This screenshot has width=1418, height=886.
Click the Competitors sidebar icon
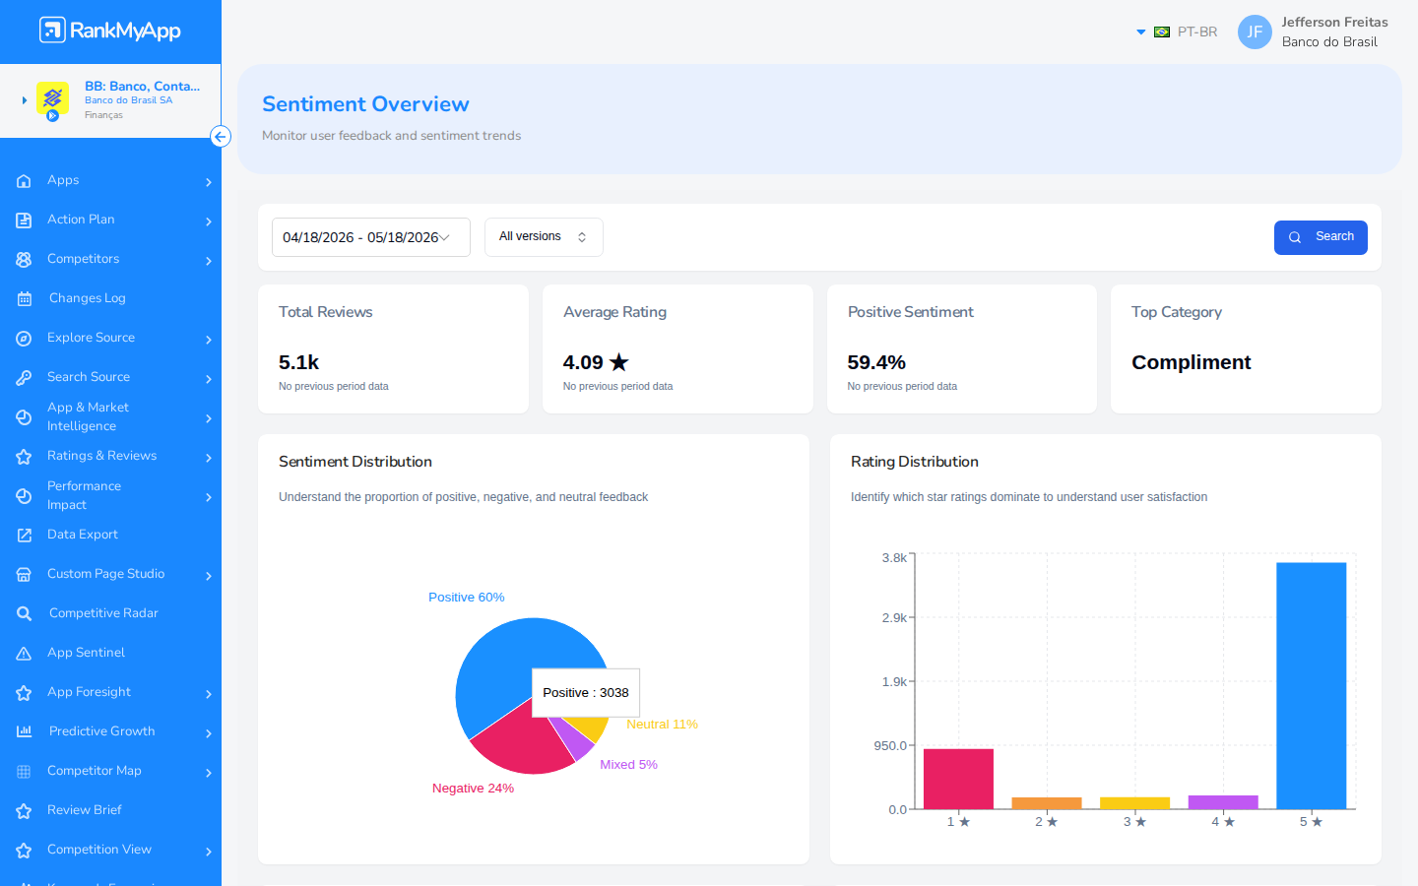click(24, 260)
